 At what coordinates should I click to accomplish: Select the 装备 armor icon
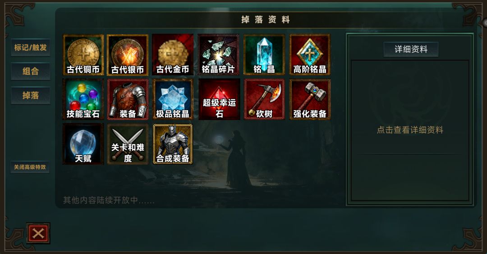[x=128, y=99]
